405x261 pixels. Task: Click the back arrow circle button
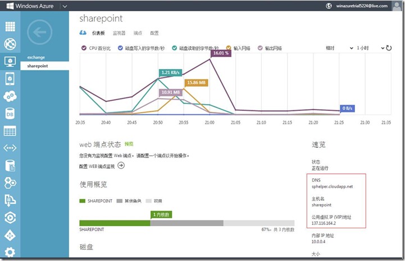(x=39, y=32)
